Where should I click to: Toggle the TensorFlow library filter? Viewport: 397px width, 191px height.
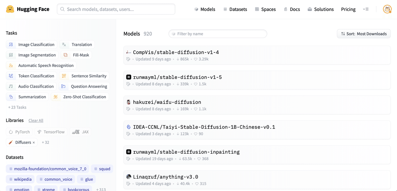(51, 132)
